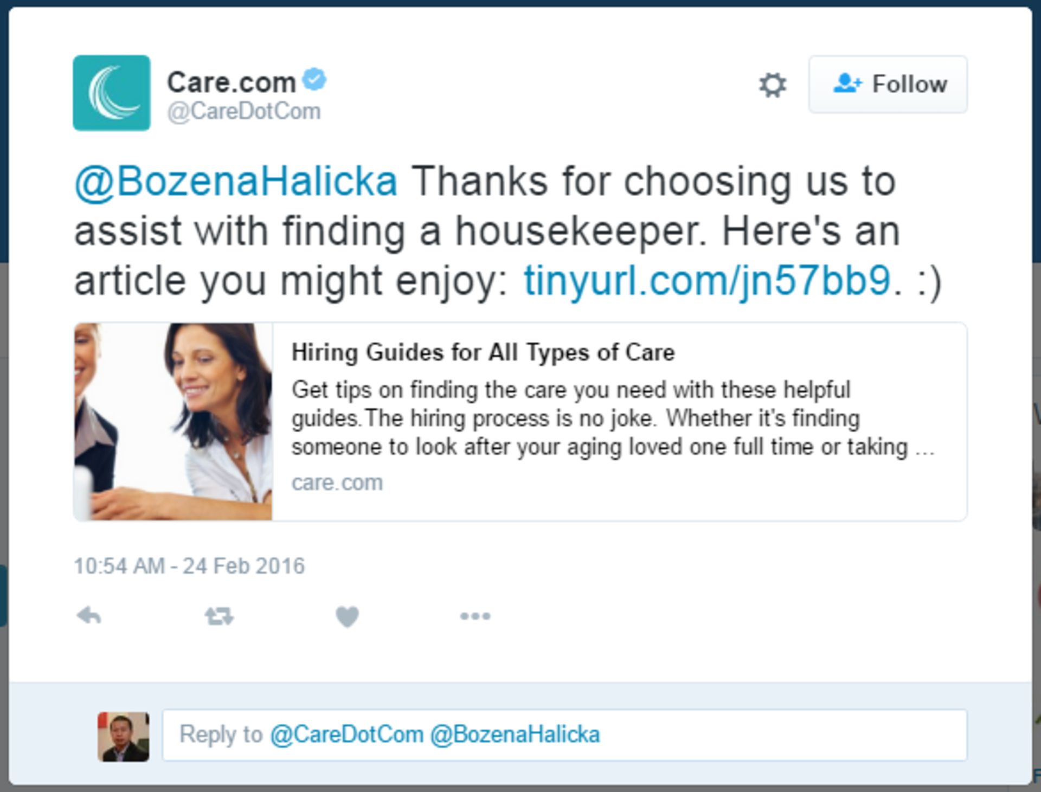Click the add-person icon inside Follow button
Viewport: 1041px width, 792px height.
(847, 83)
